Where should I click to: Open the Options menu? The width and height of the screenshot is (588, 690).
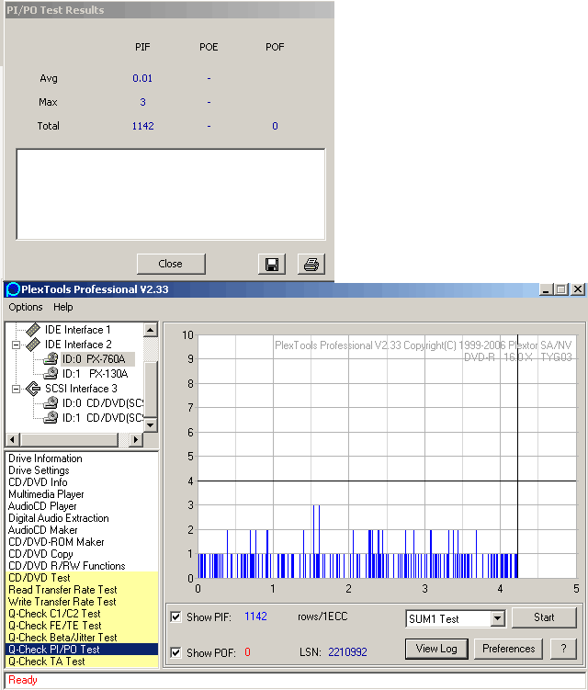click(x=26, y=307)
